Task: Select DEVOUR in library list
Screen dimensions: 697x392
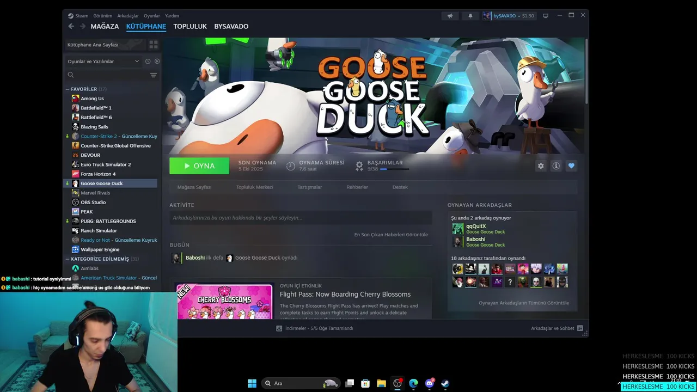Action: click(90, 155)
